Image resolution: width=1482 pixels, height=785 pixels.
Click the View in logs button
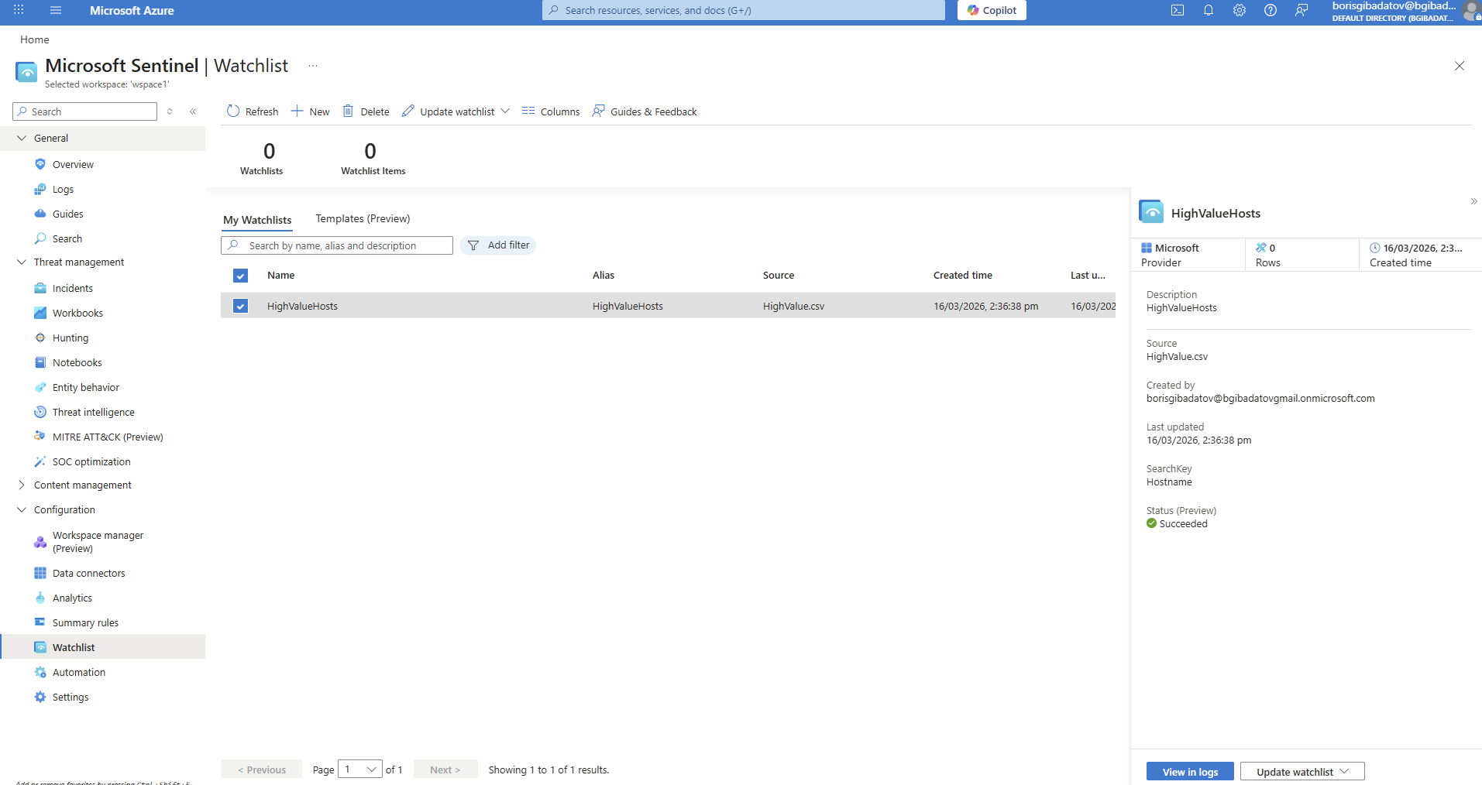[x=1189, y=772]
